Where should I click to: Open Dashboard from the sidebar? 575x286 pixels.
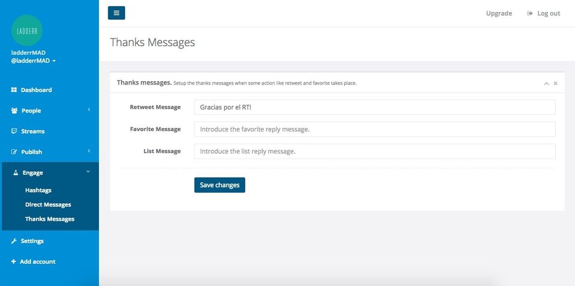(37, 90)
